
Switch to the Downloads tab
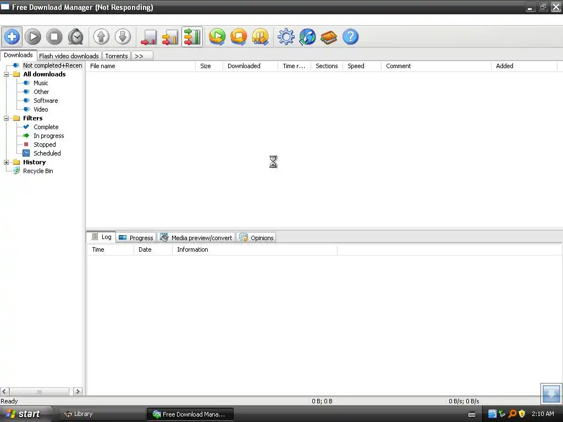(18, 55)
